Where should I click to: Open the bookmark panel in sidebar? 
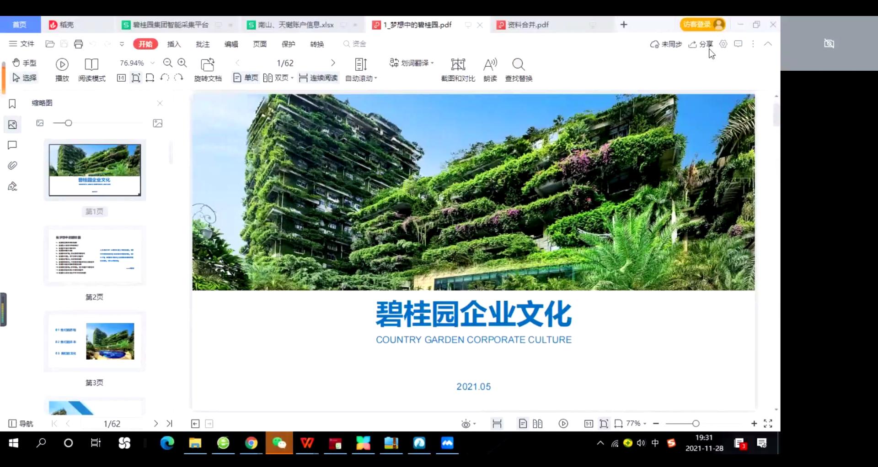coord(12,104)
